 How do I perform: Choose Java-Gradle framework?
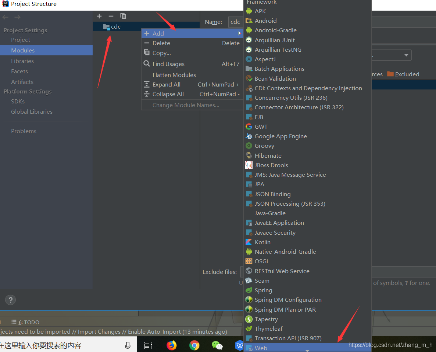click(x=307, y=213)
